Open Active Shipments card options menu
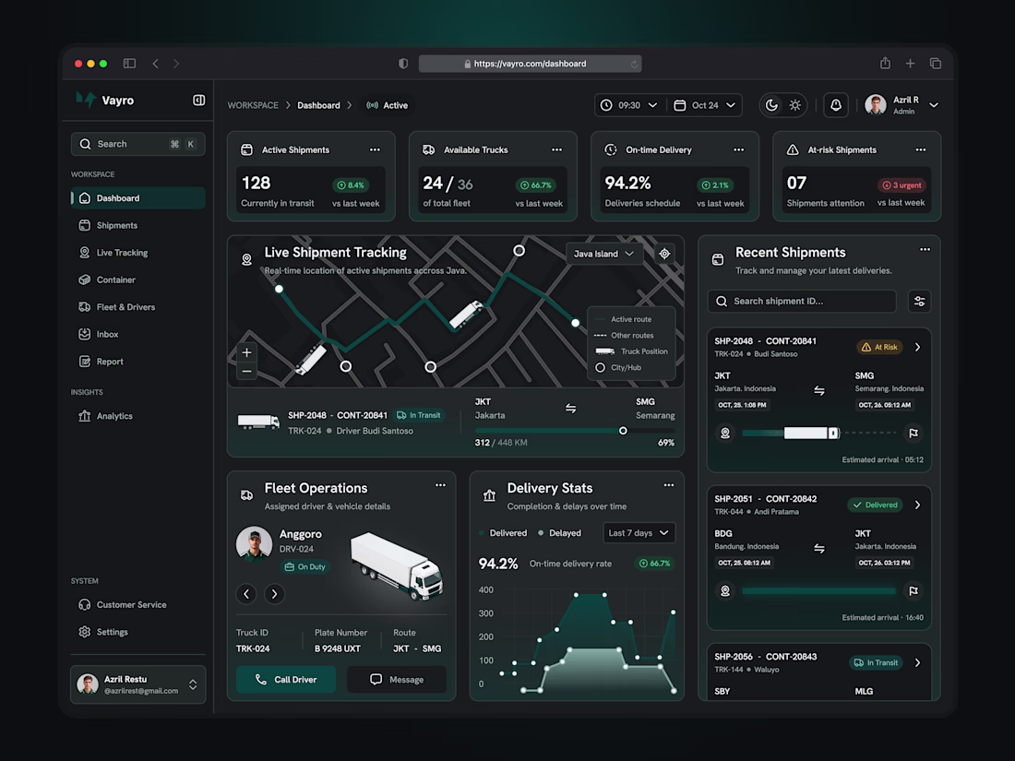The height and width of the screenshot is (761, 1015). [375, 149]
